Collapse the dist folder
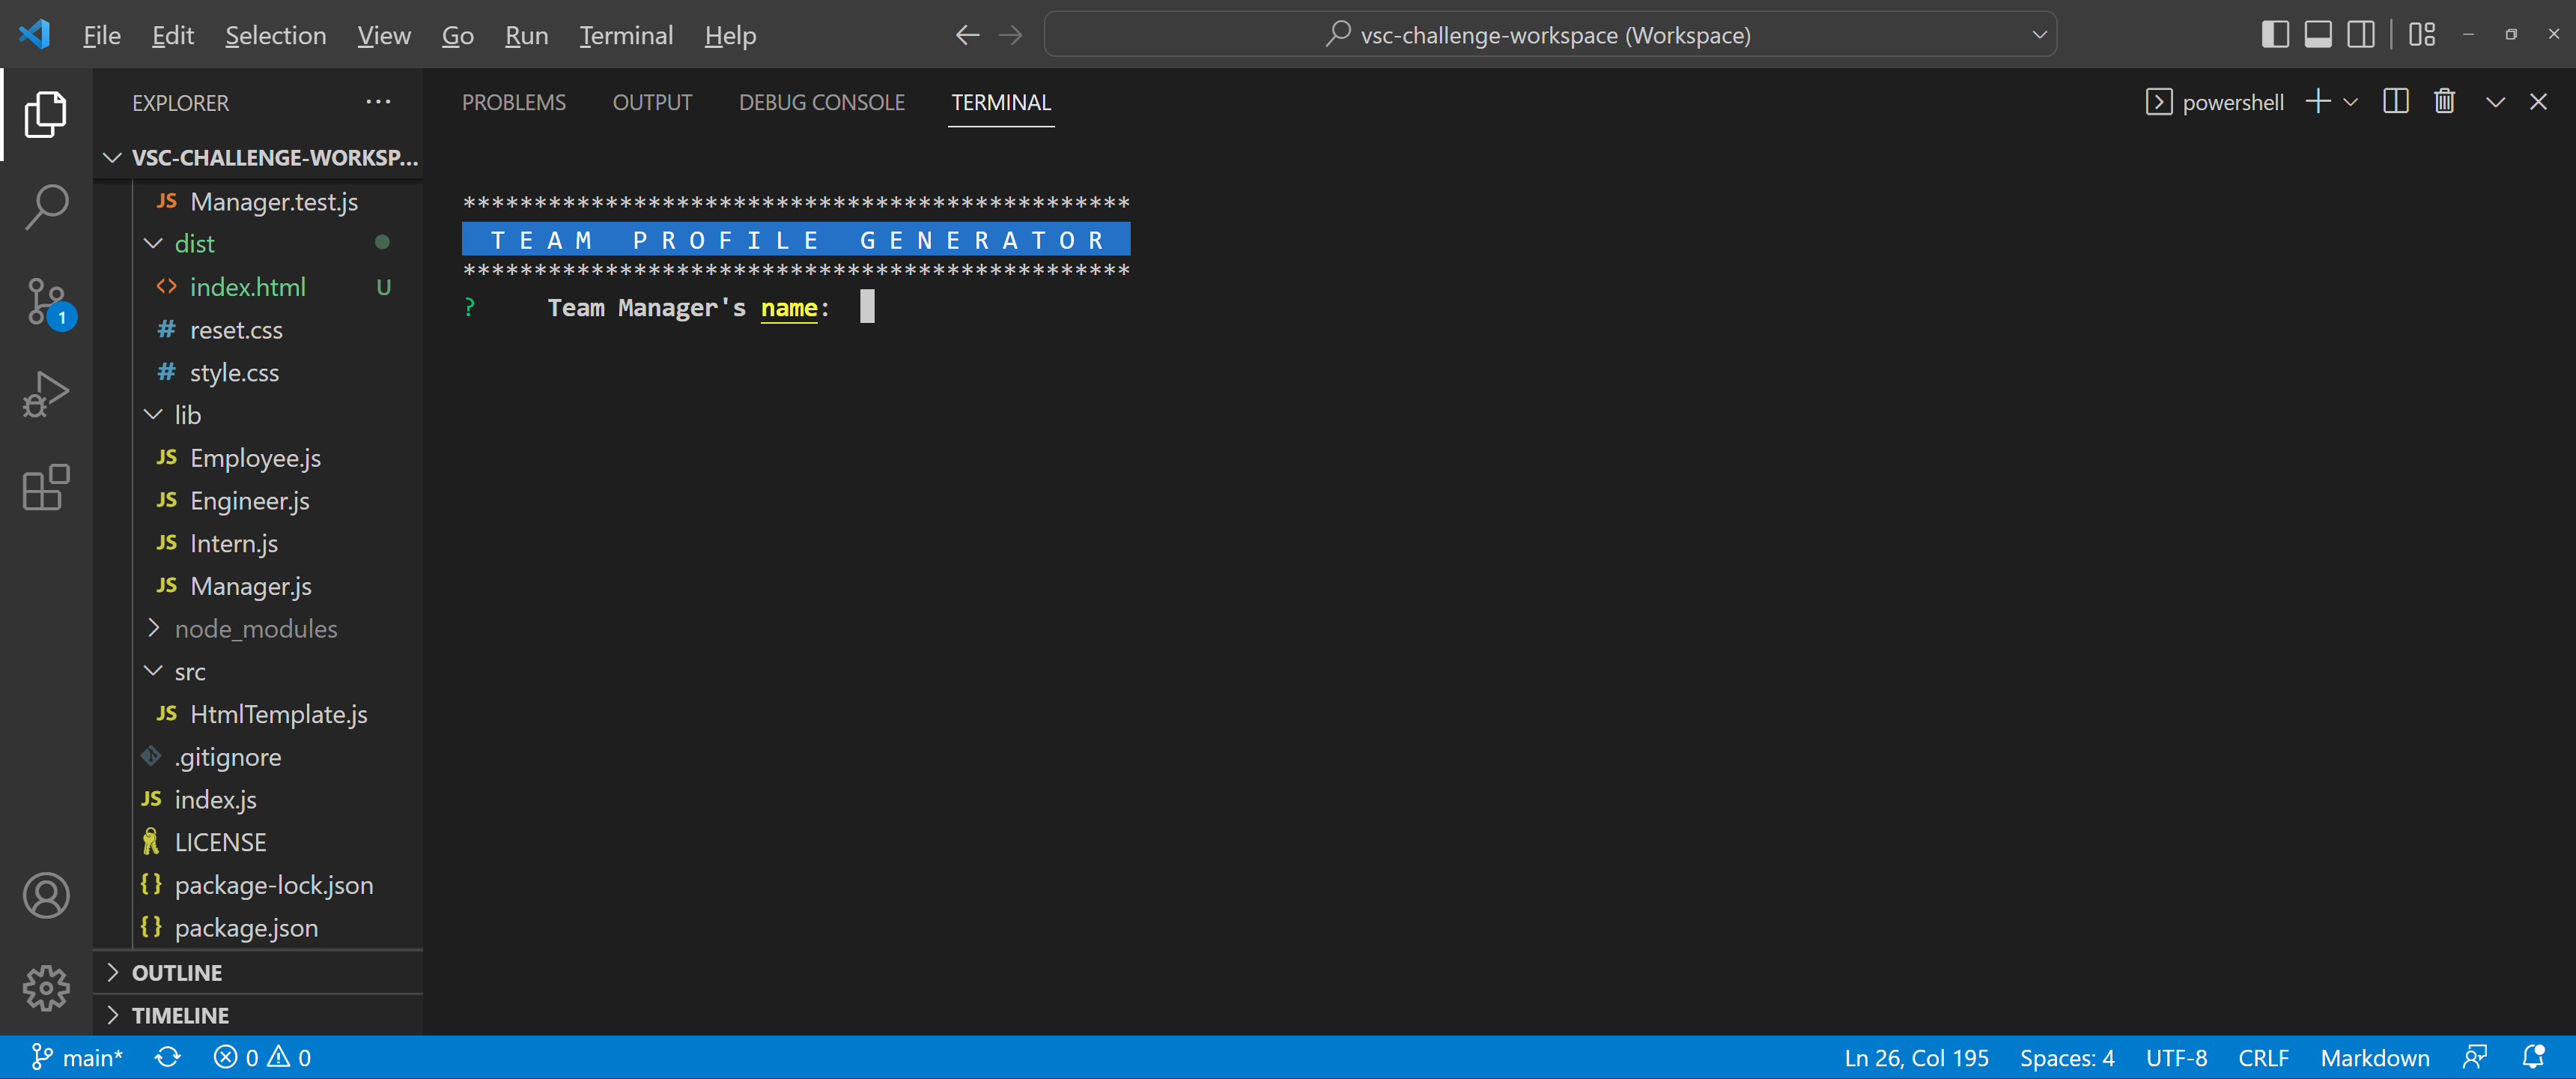 (153, 244)
